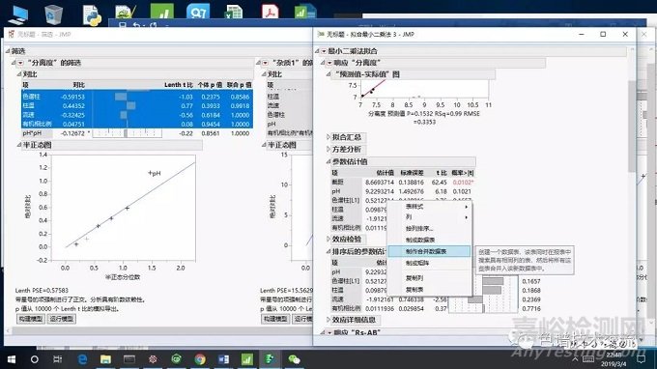This screenshot has width=657, height=369.
Task: Open the Recycle Bin desktop icon
Action: point(54,14)
